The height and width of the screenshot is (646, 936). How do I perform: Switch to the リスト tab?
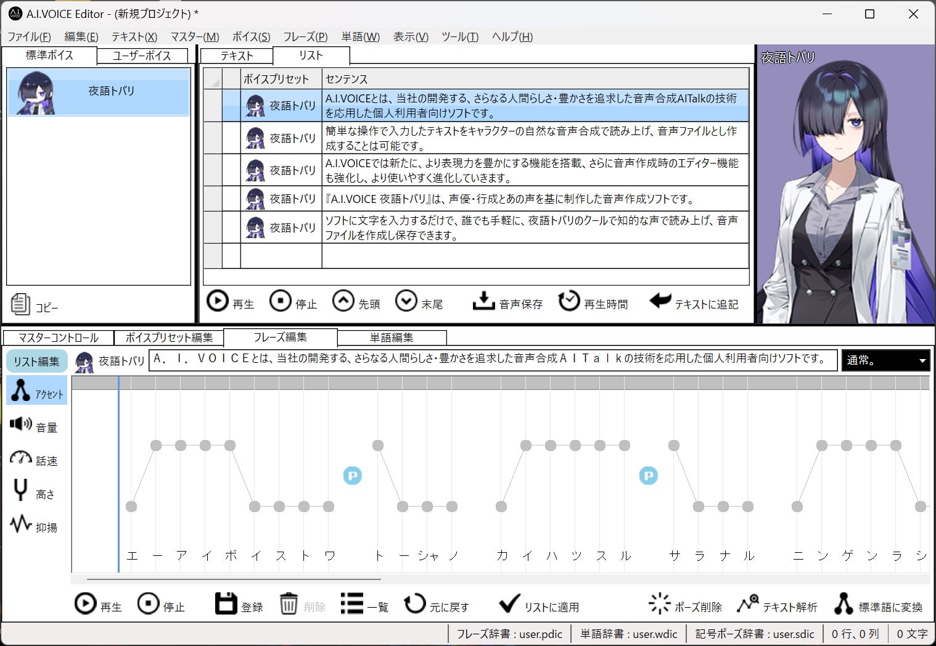(311, 55)
